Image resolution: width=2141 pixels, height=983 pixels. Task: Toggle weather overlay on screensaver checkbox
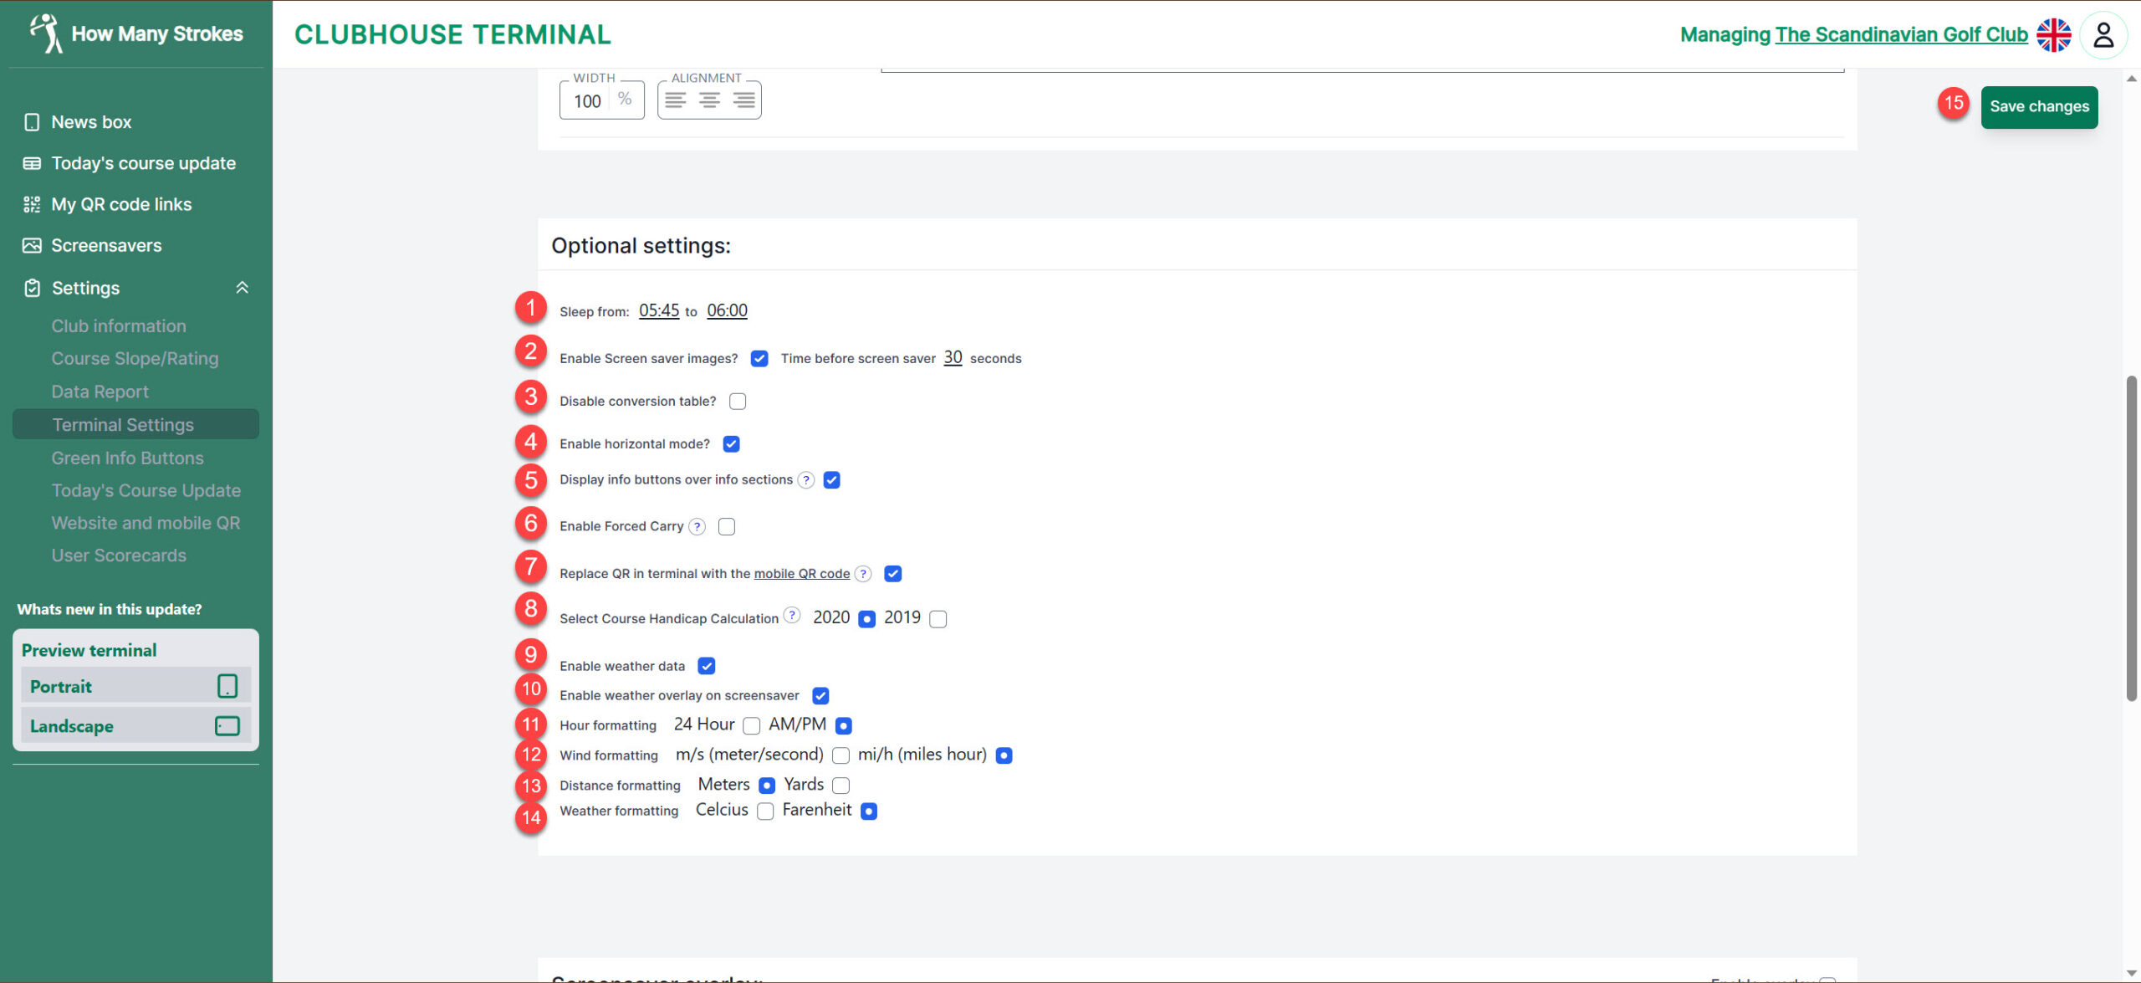[x=820, y=696]
